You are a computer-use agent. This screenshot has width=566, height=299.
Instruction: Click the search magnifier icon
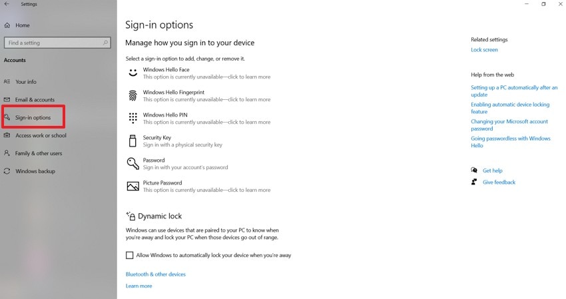(x=105, y=43)
